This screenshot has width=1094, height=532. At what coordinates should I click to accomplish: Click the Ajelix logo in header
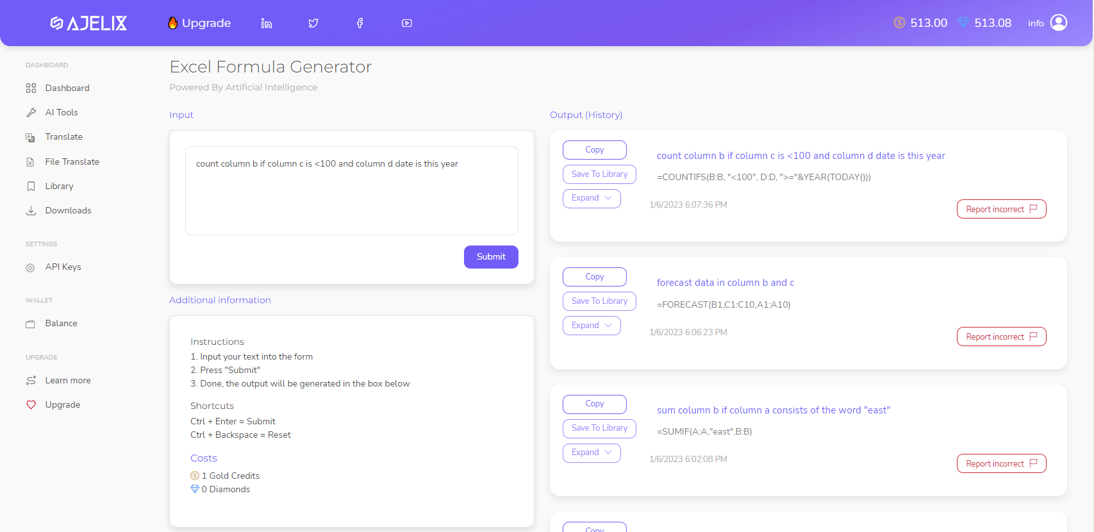88,23
